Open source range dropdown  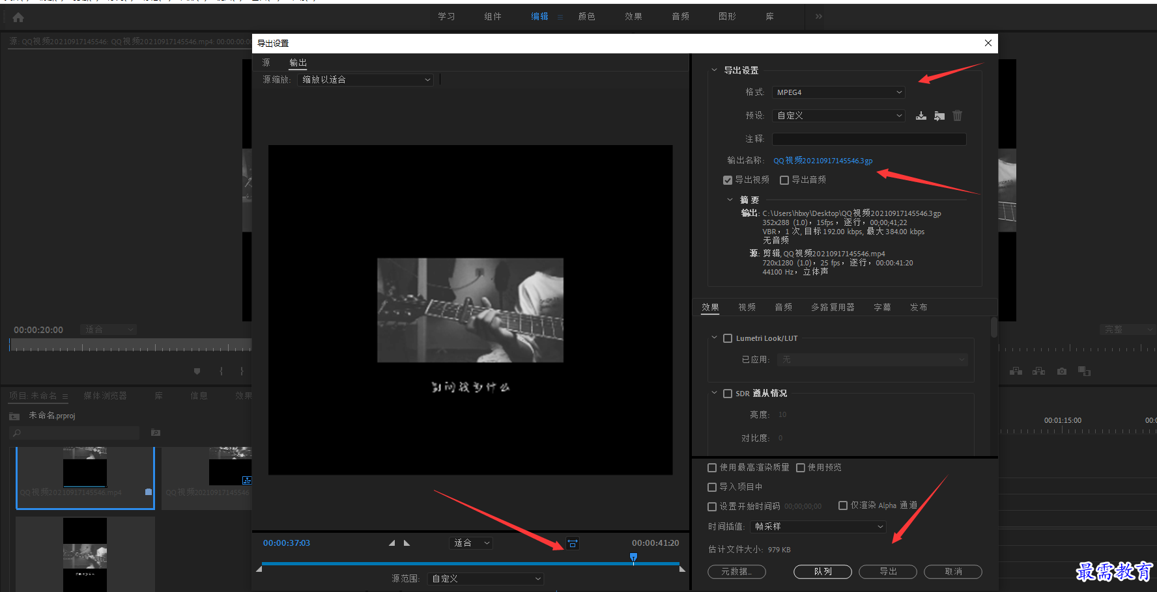pyautogui.click(x=485, y=579)
